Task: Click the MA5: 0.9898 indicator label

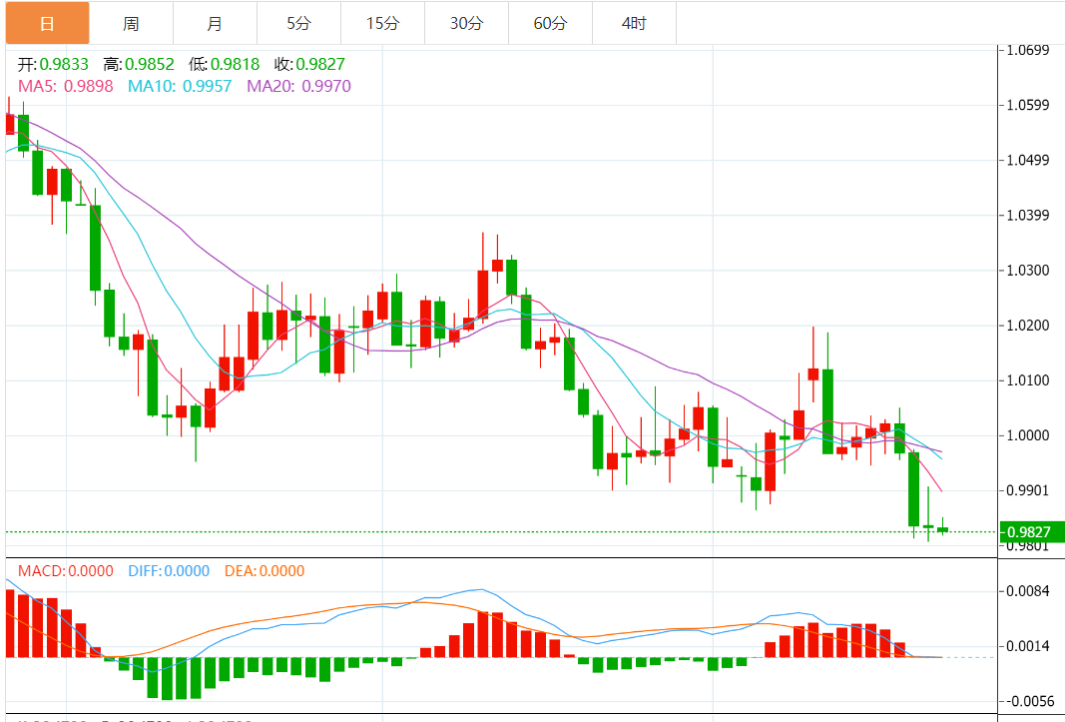Action: (66, 86)
